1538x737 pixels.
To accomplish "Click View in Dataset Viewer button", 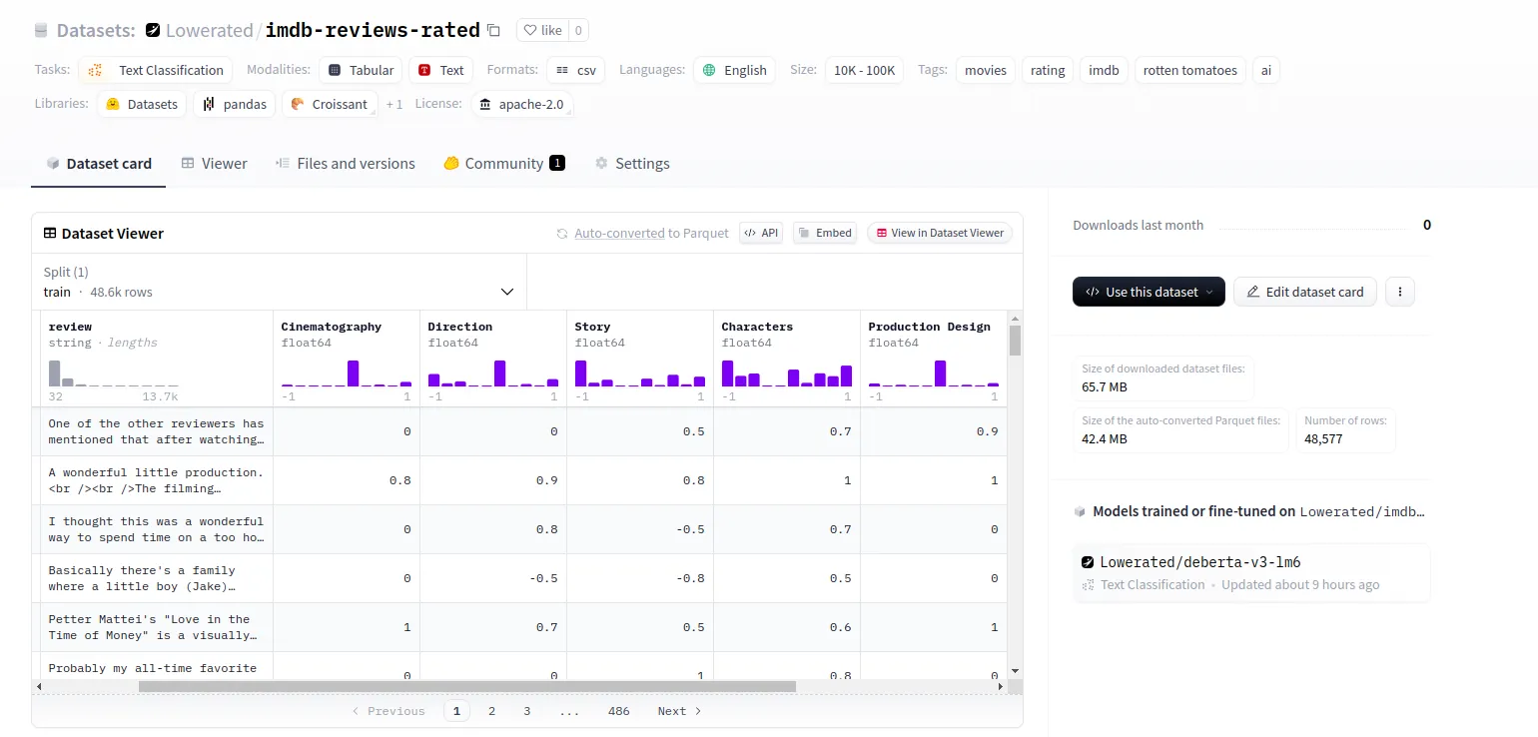I will 940,233.
